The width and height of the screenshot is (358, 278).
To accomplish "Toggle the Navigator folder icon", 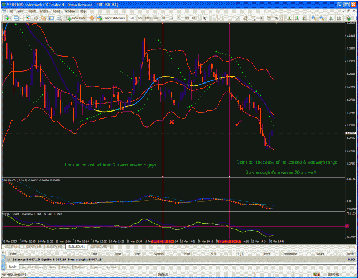I will click(44, 18).
